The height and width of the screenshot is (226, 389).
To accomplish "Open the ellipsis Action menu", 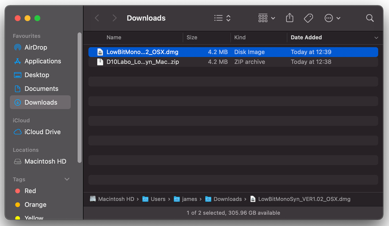I will point(332,18).
